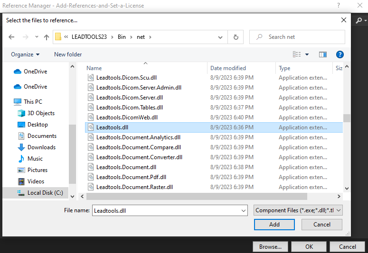Image resolution: width=368 pixels, height=253 pixels.
Task: Select the Leadtools.dll file icon
Action: [x=91, y=127]
